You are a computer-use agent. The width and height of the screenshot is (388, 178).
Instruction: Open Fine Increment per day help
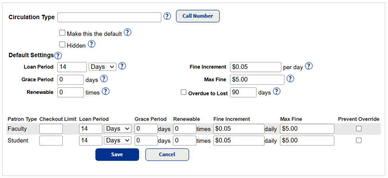(x=309, y=66)
